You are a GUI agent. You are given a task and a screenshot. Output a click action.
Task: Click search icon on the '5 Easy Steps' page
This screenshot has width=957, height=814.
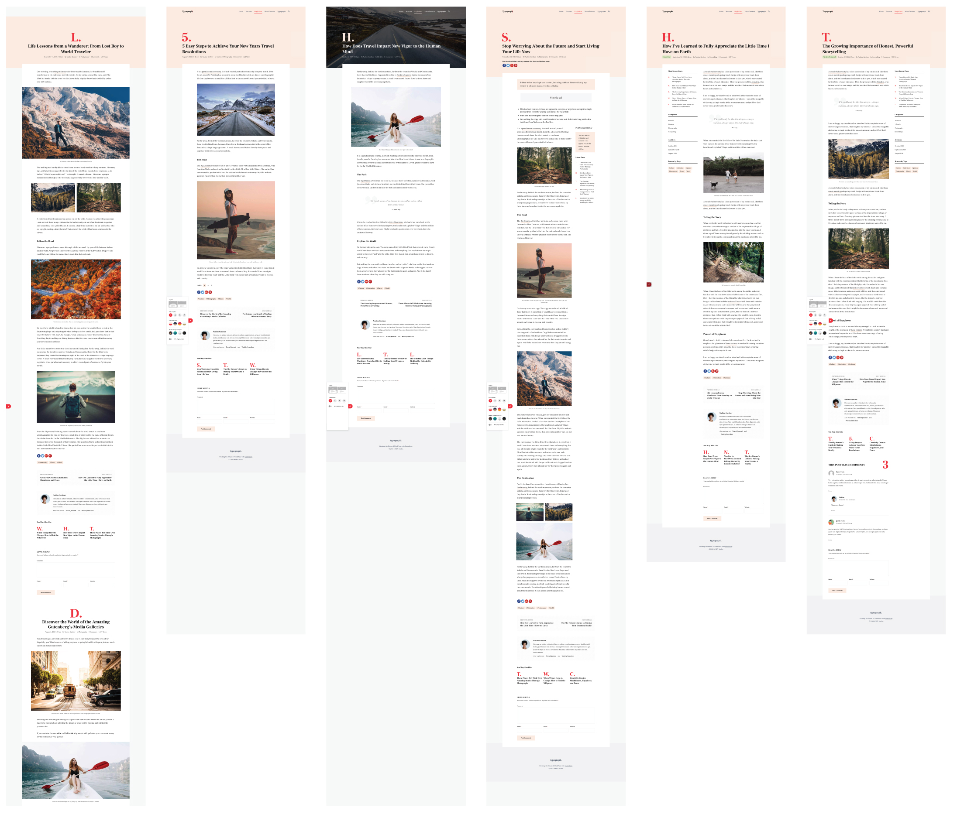(289, 11)
